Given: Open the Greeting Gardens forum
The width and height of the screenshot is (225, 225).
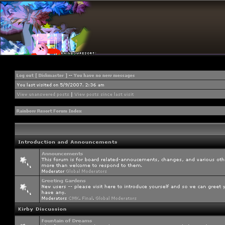Looking at the screenshot, I should click(x=63, y=180).
